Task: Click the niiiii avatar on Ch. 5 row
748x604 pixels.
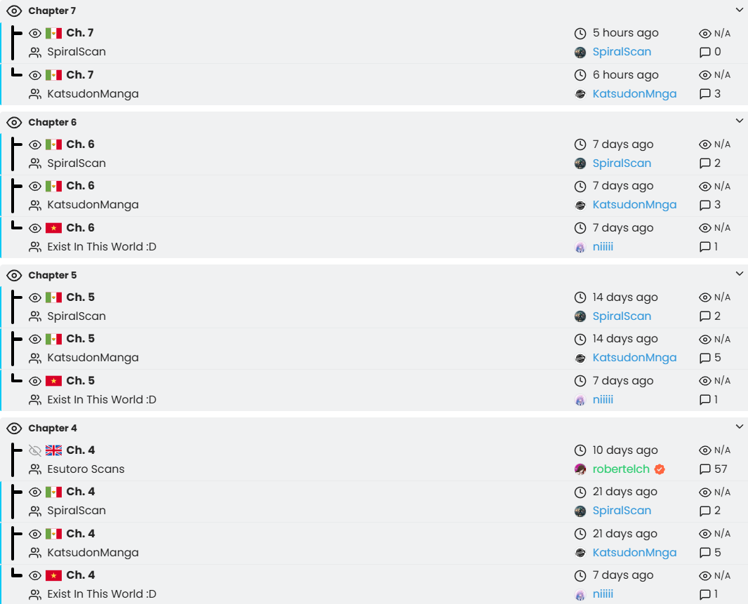Action: click(580, 400)
